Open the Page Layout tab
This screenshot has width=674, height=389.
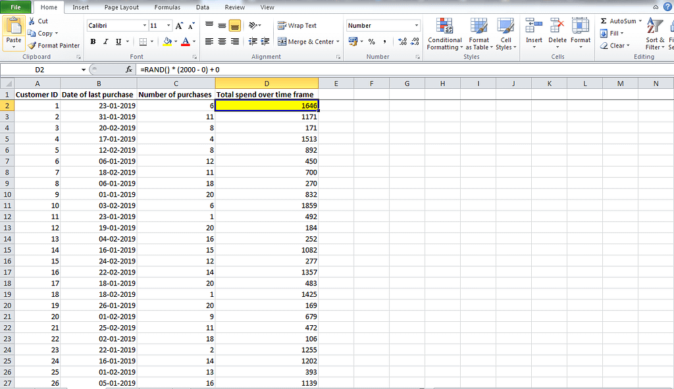tap(121, 7)
